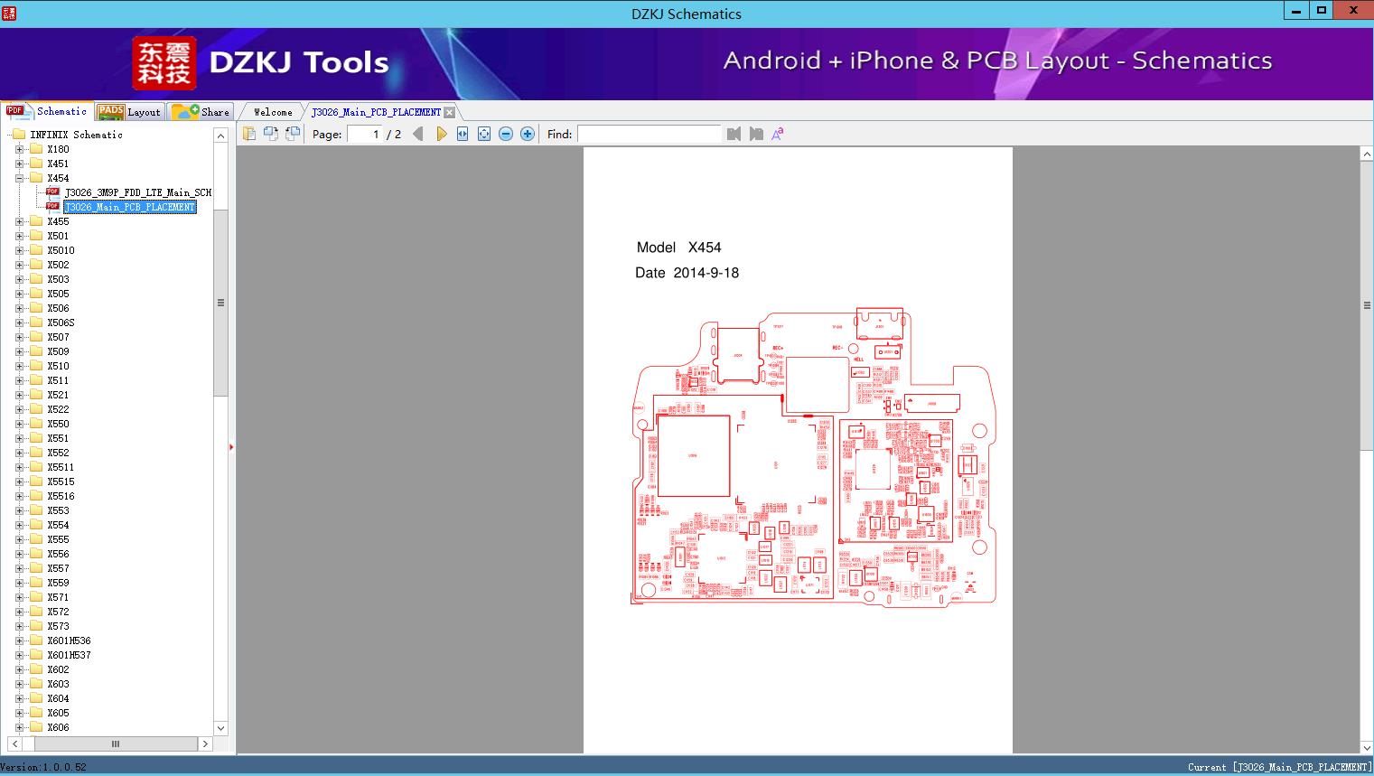This screenshot has width=1374, height=776.
Task: Expand the X5010 folder node
Action: coord(20,250)
